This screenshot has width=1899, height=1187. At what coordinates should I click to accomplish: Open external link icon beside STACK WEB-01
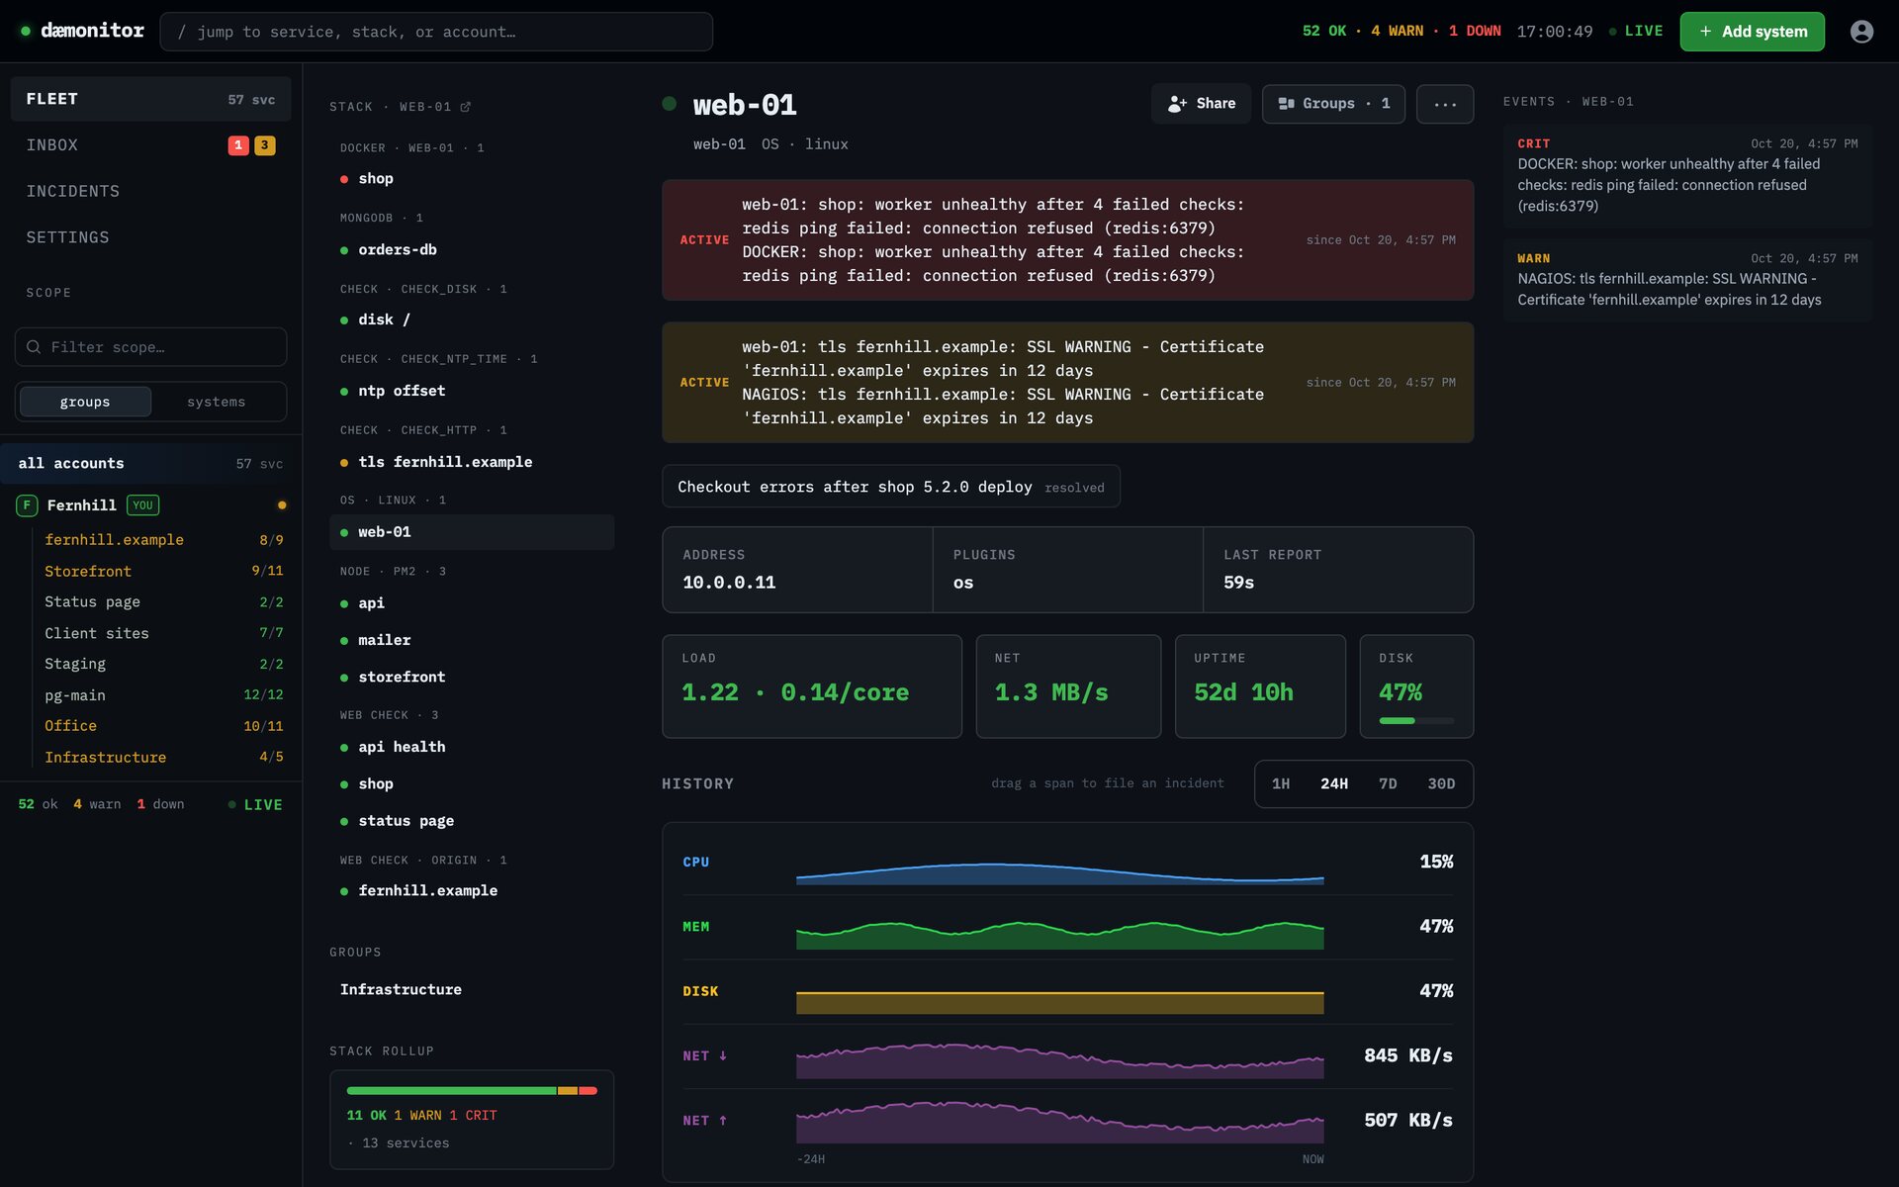tap(465, 107)
